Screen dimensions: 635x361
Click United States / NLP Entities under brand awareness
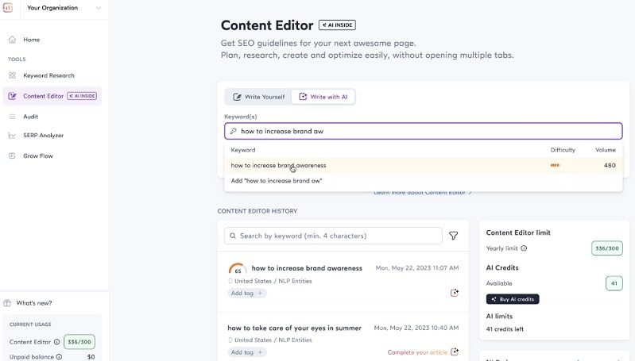click(273, 281)
